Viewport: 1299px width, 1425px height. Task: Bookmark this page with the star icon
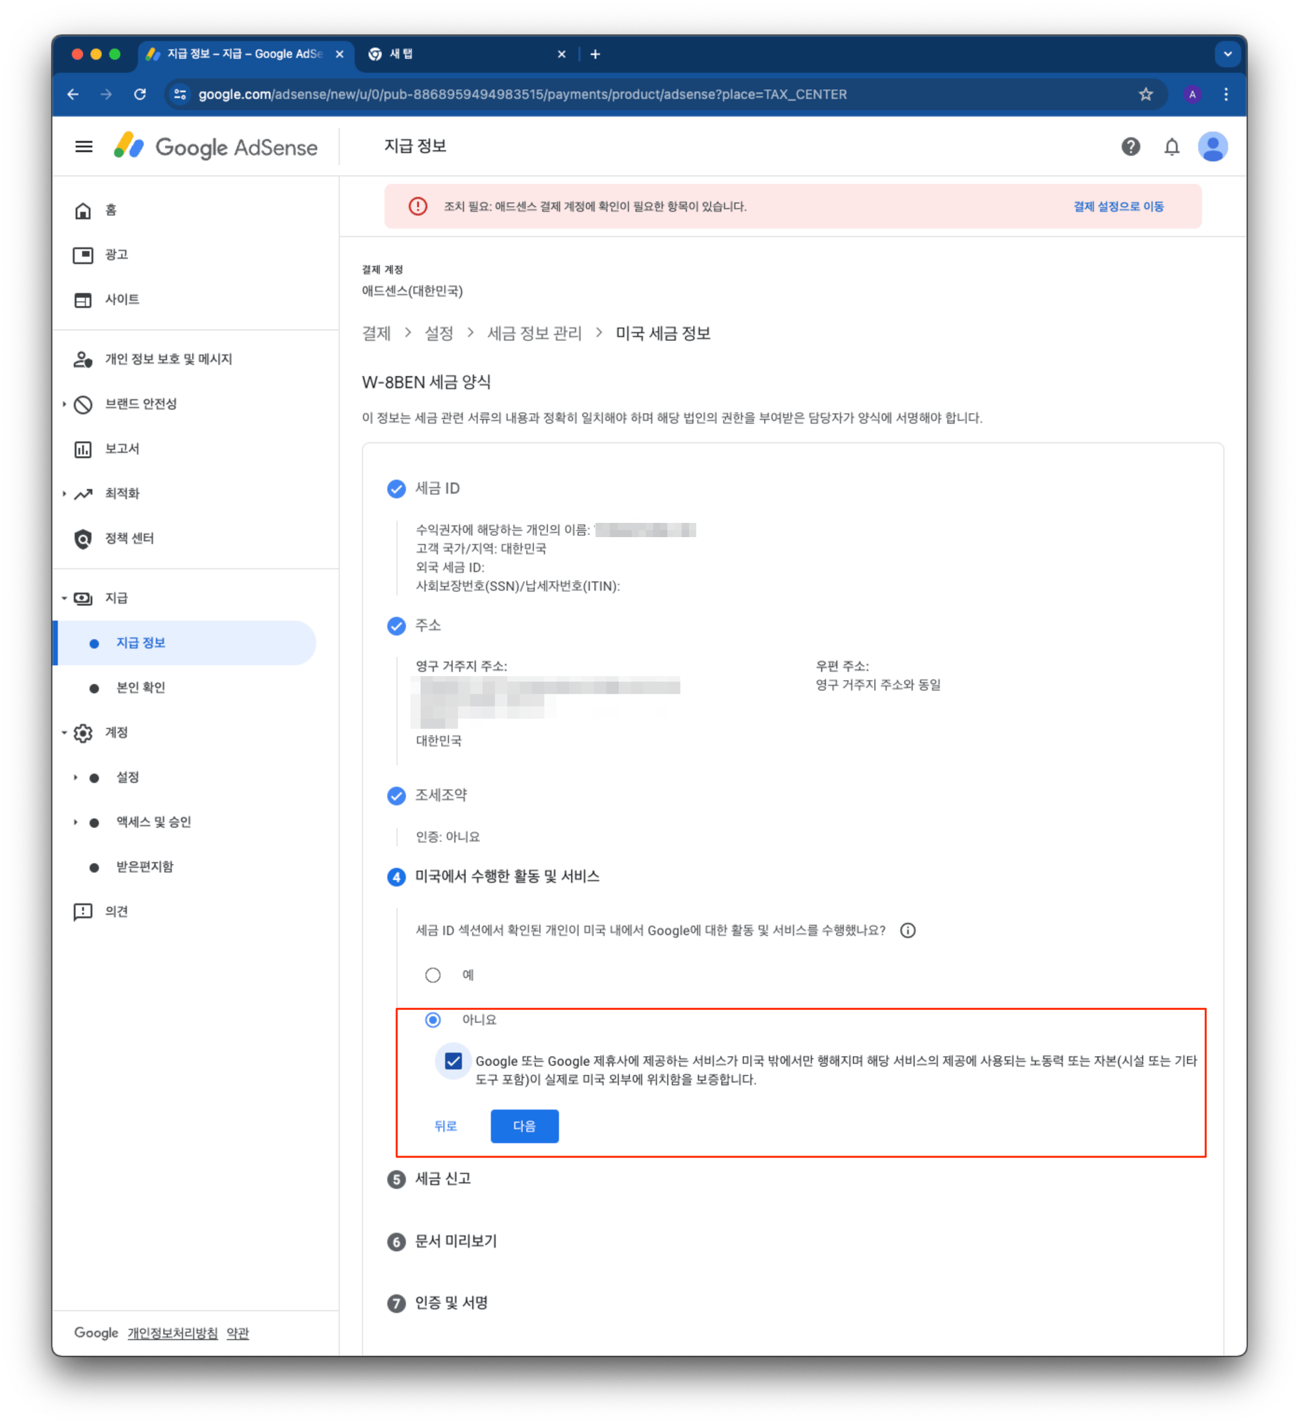point(1145,94)
